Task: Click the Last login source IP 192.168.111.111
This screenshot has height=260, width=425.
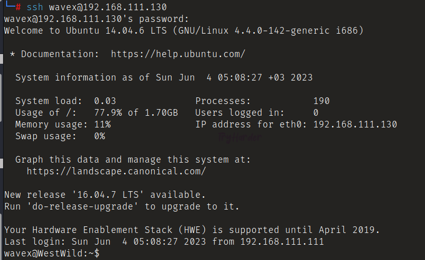Action: (x=282, y=242)
